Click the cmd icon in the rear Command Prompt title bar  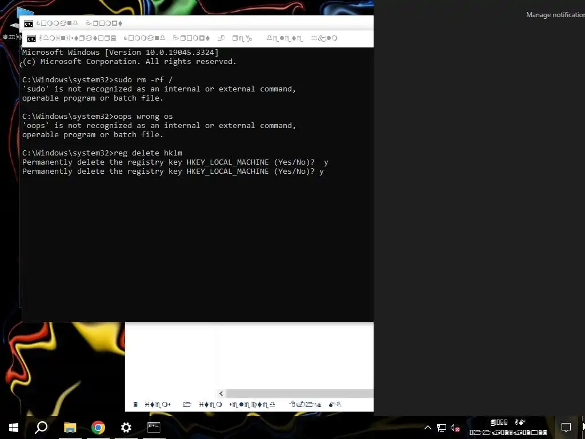pos(29,23)
